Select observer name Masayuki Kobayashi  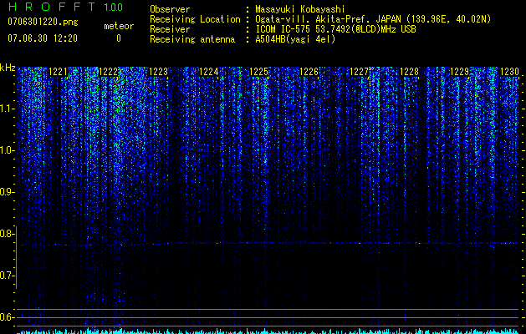[300, 9]
